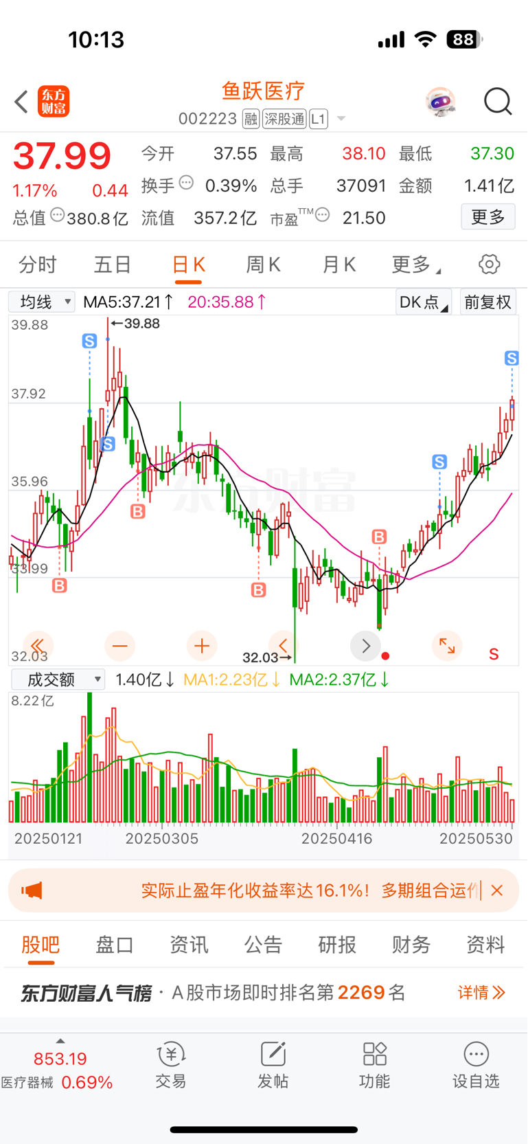The image size is (528, 1144).
Task: Move chart left with orange chevron
Action: click(284, 646)
